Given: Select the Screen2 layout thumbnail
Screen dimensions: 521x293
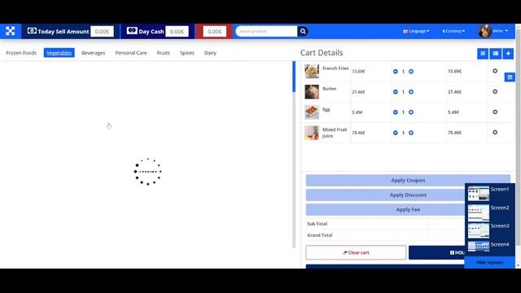Looking at the screenshot, I should click(x=479, y=212).
